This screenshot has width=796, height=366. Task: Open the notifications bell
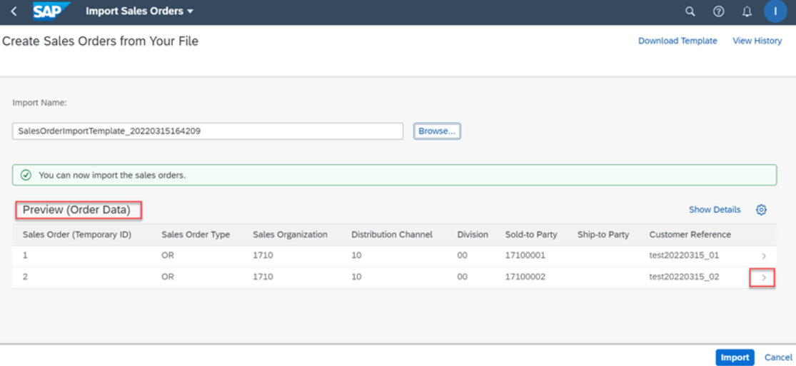click(747, 11)
